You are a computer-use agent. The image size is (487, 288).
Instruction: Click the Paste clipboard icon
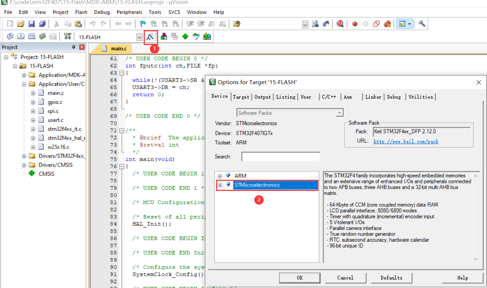[78, 24]
